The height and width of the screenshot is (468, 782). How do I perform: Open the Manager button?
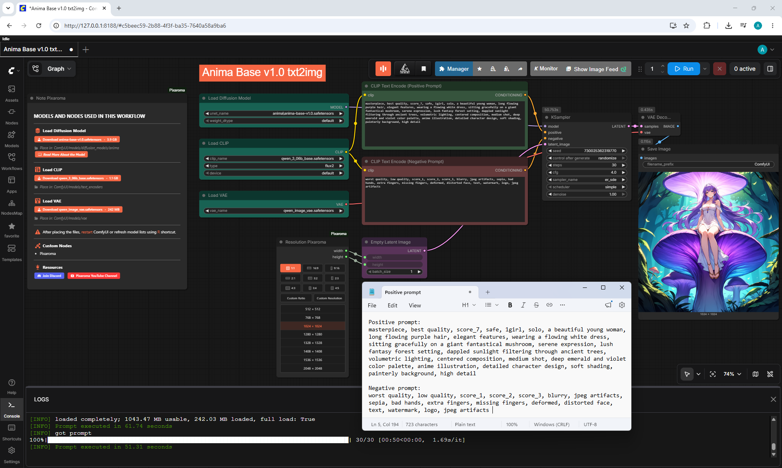(x=454, y=69)
